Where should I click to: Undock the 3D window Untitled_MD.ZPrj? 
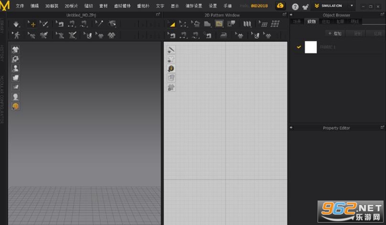pos(158,15)
